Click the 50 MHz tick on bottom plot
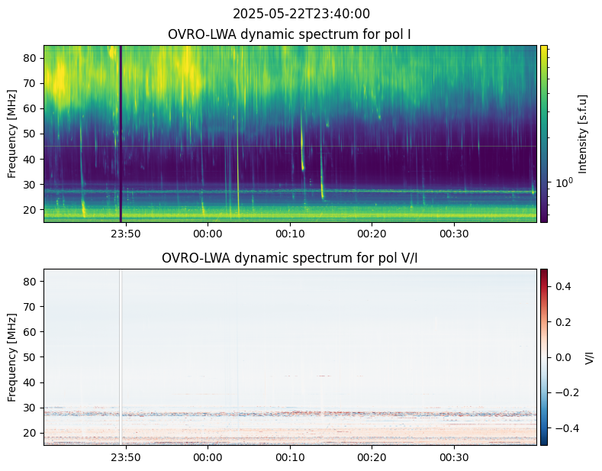 click(x=31, y=356)
